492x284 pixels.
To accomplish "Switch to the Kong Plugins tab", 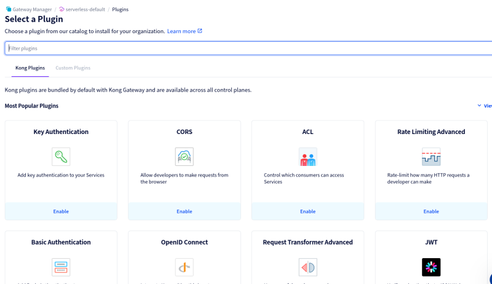I will (x=30, y=68).
